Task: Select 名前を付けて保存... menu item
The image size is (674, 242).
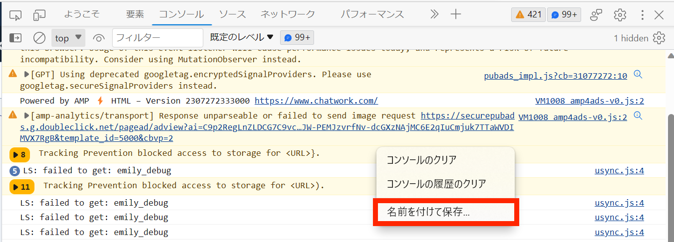Action: click(x=445, y=212)
